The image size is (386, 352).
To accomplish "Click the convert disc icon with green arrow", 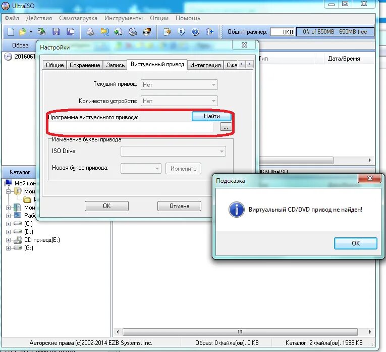I will 119,32.
